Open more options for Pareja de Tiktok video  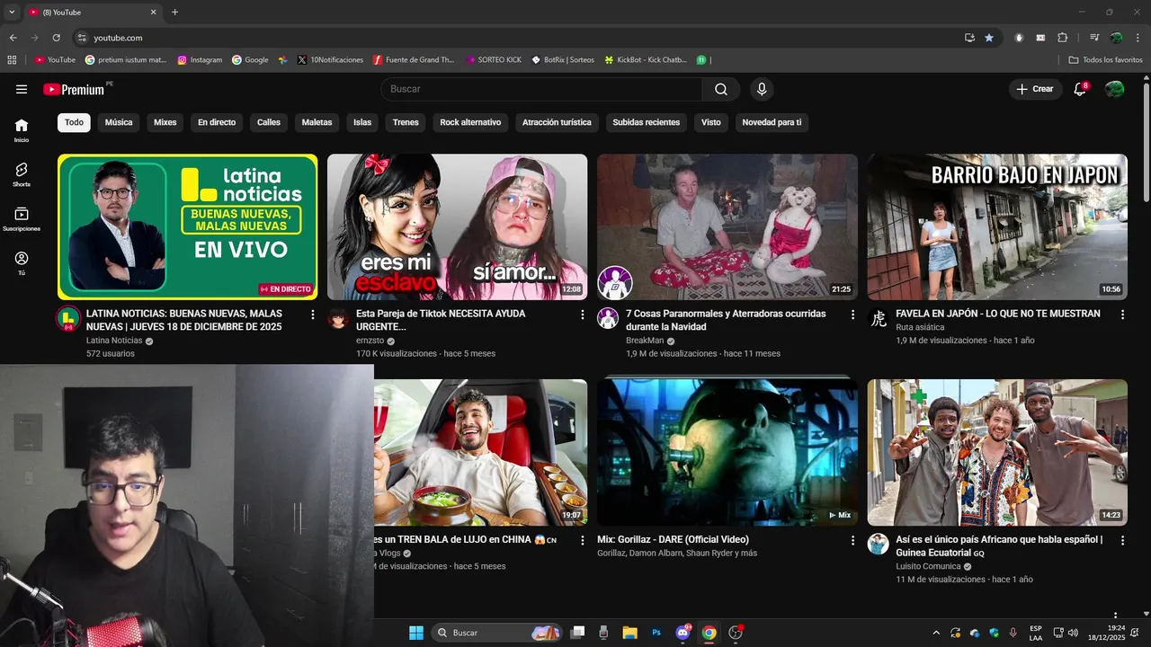pyautogui.click(x=583, y=315)
